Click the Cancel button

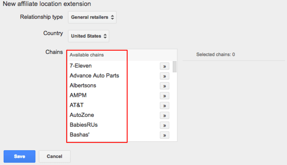point(55,157)
